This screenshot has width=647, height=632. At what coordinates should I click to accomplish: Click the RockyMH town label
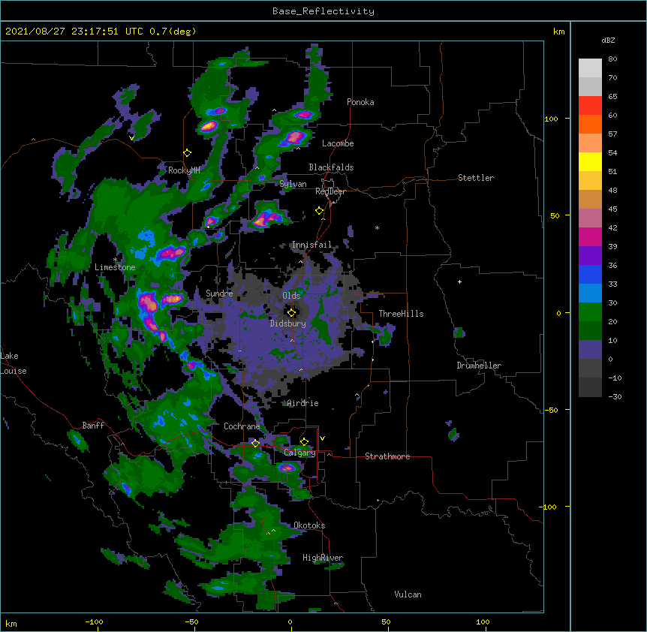[184, 170]
